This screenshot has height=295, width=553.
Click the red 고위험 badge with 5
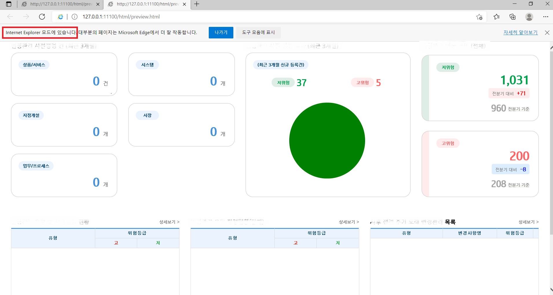pyautogui.click(x=362, y=83)
